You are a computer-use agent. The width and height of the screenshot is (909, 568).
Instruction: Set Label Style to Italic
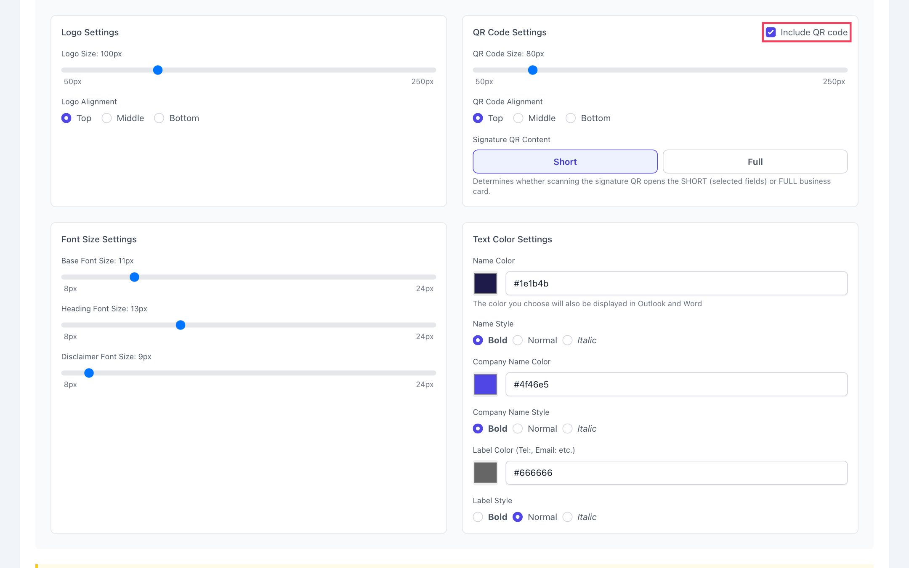[x=567, y=517]
